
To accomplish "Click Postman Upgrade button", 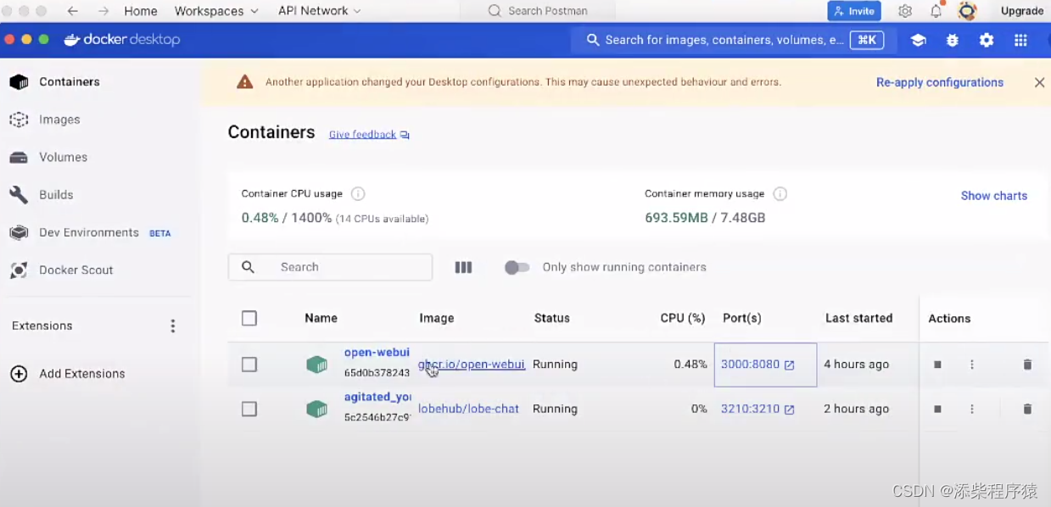I will [x=1022, y=11].
